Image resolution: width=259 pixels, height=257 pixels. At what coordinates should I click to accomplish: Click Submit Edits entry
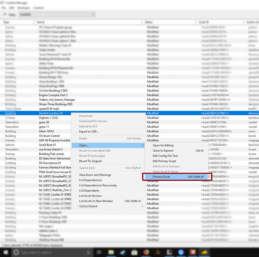coord(108,168)
